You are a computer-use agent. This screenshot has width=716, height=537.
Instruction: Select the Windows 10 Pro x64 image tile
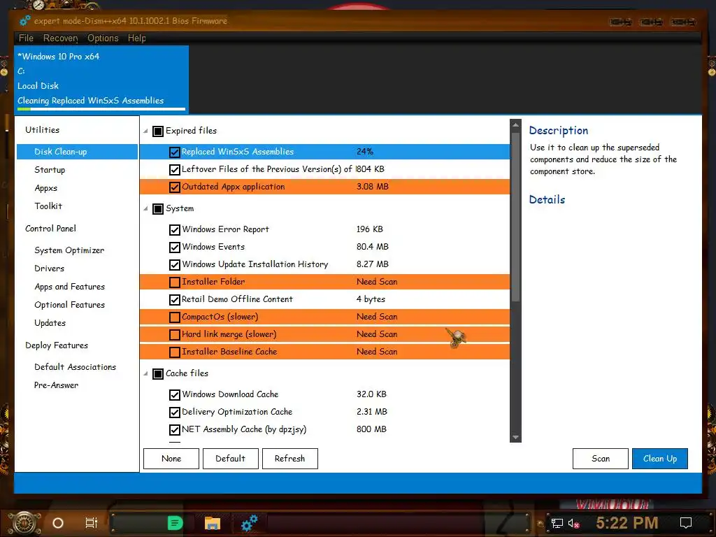click(x=101, y=79)
